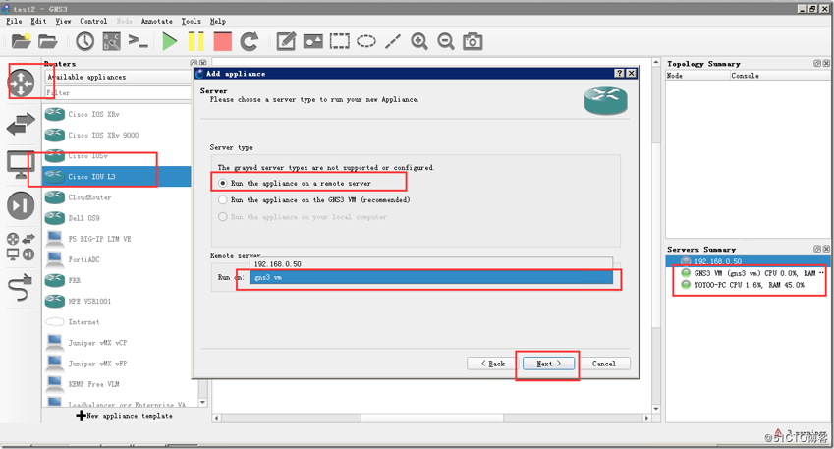
Task: Click the Zoom in magnifier icon
Action: click(419, 41)
